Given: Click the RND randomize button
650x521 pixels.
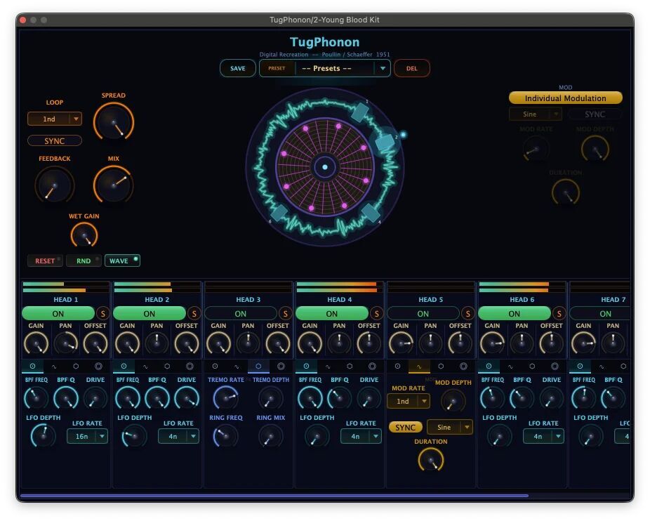Looking at the screenshot, I should tap(84, 260).
